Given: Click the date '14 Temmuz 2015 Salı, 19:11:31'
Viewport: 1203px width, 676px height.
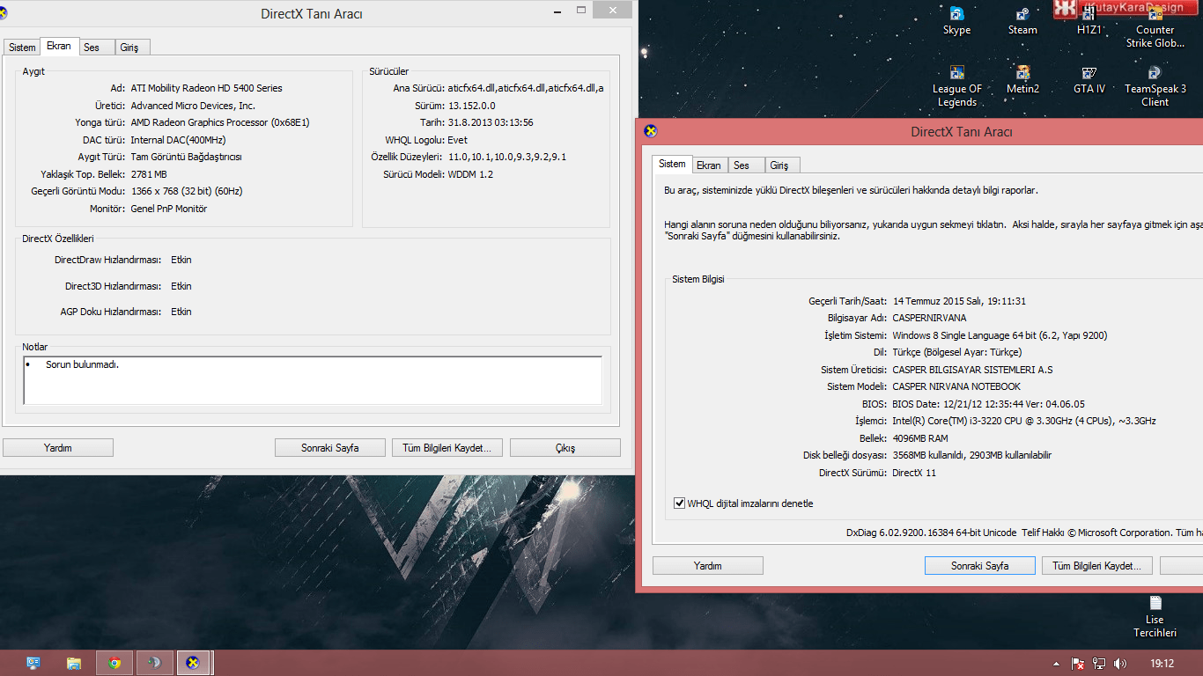Looking at the screenshot, I should point(959,301).
